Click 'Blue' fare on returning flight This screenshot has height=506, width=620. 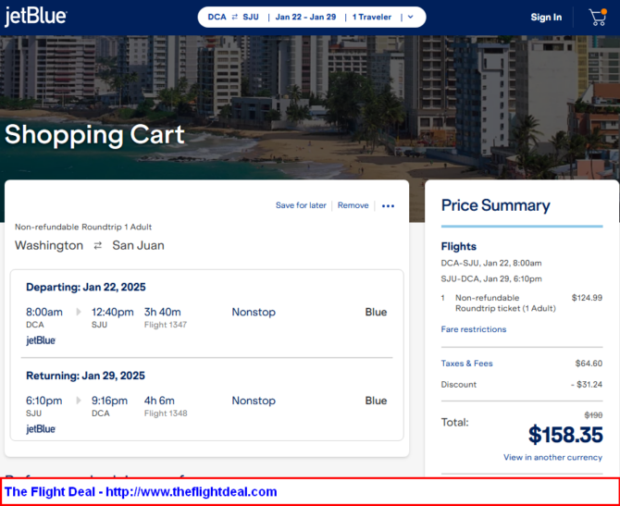(376, 401)
